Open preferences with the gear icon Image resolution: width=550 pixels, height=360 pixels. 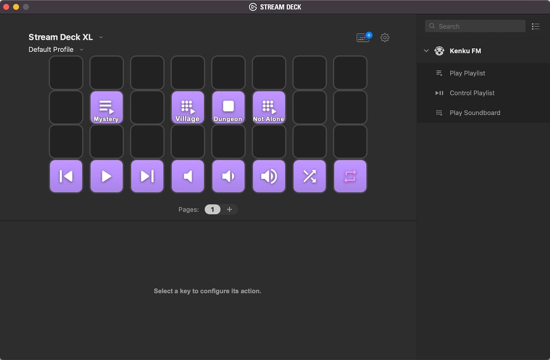pos(385,37)
